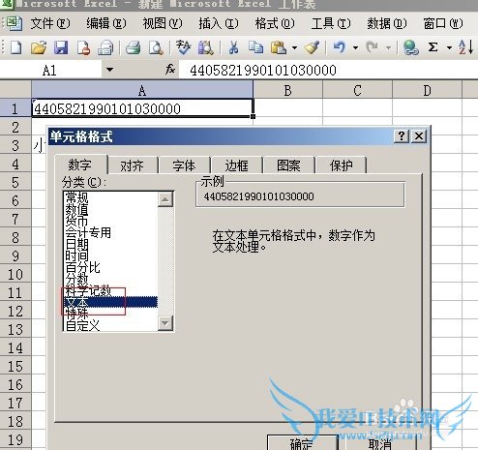Viewport: 478px width, 450px height.
Task: Select column B header
Action: point(287,90)
